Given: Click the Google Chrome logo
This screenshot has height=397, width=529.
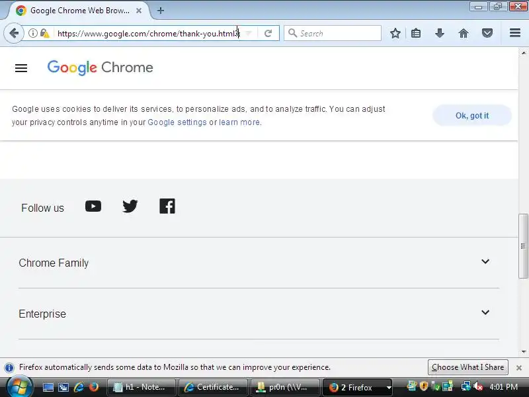Looking at the screenshot, I should [x=101, y=67].
